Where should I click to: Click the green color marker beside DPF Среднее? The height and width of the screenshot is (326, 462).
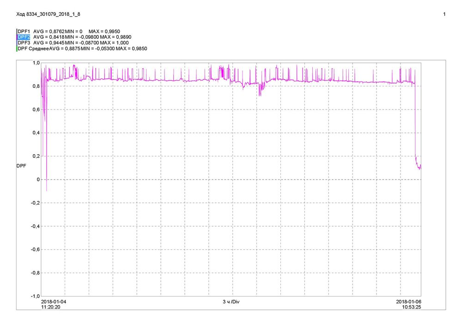pyautogui.click(x=17, y=48)
